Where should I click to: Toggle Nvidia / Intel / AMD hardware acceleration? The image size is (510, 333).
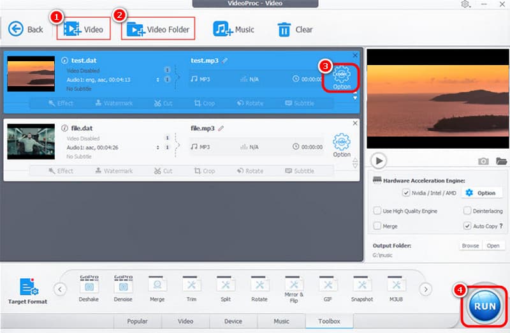click(x=406, y=193)
